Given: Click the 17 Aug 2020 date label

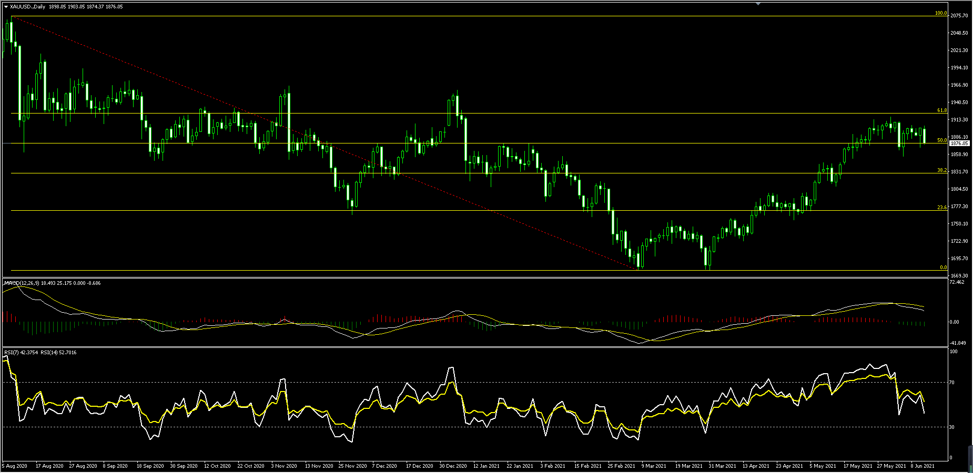Looking at the screenshot, I should point(49,466).
